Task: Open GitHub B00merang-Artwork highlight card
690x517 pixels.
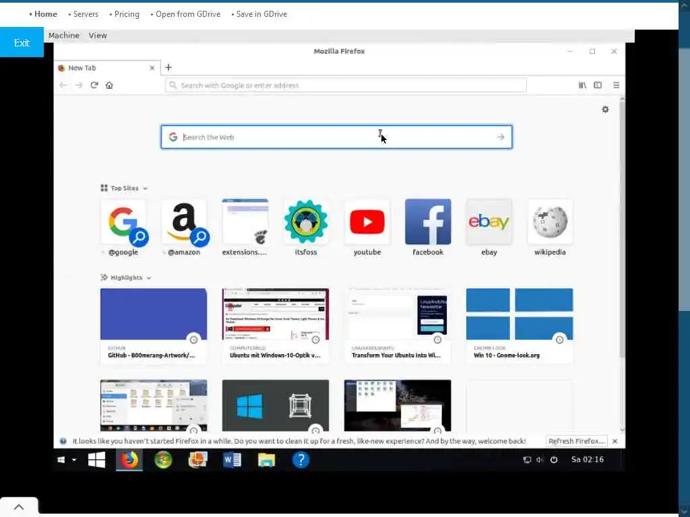Action: tap(154, 326)
